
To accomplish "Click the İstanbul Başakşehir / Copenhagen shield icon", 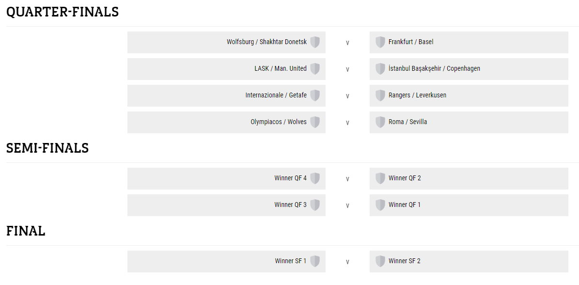I will (380, 69).
